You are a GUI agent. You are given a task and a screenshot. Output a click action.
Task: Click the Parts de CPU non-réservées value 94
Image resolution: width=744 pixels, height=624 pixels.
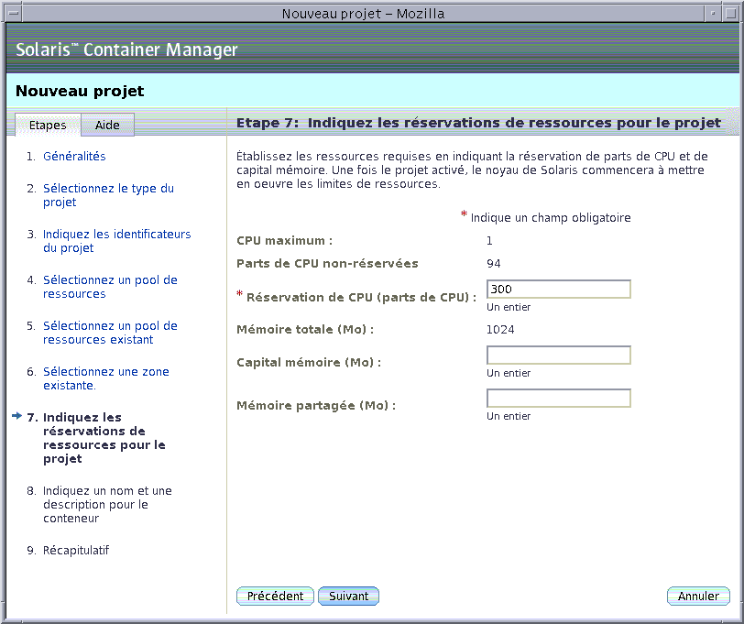(494, 263)
